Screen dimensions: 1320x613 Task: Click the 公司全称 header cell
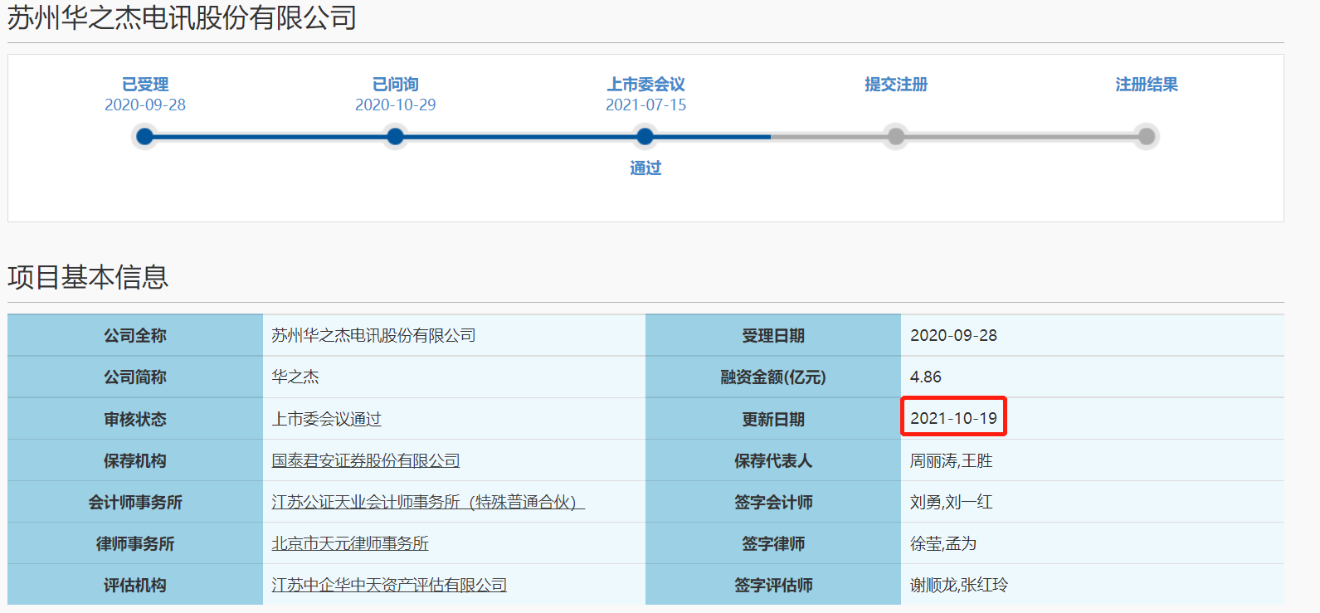pyautogui.click(x=135, y=335)
